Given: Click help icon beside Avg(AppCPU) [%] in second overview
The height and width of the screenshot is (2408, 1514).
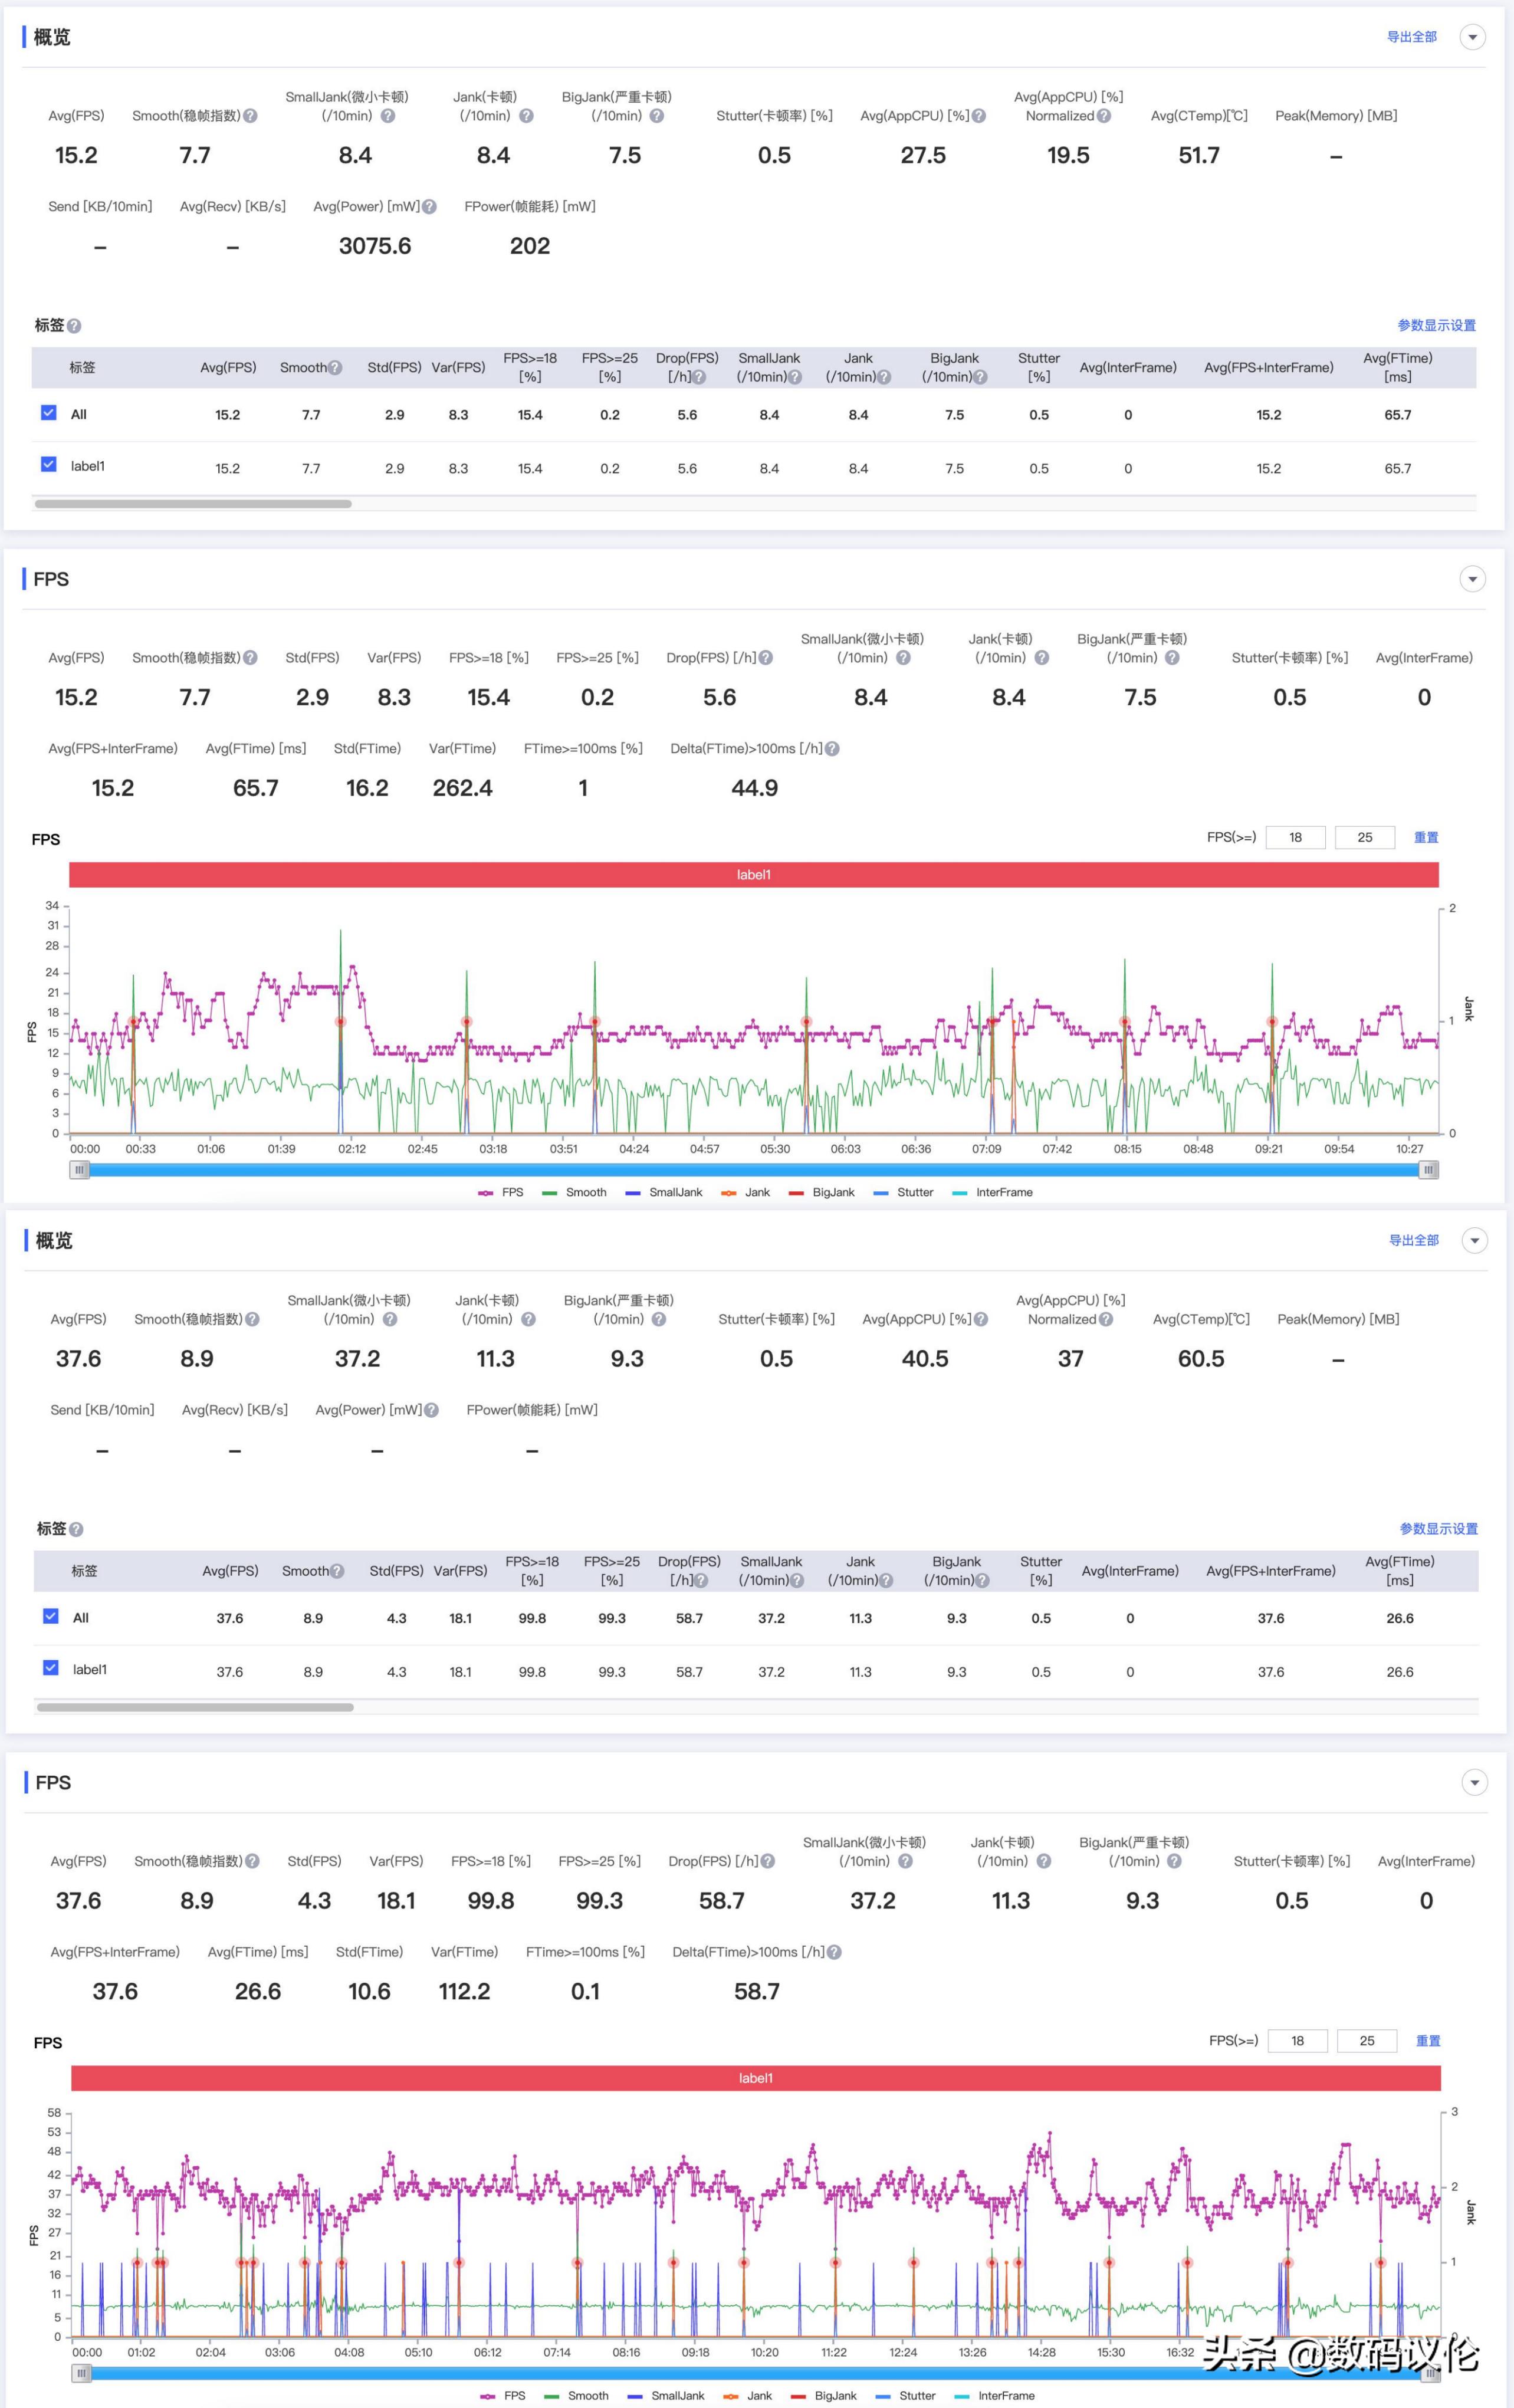Looking at the screenshot, I should pos(981,1320).
